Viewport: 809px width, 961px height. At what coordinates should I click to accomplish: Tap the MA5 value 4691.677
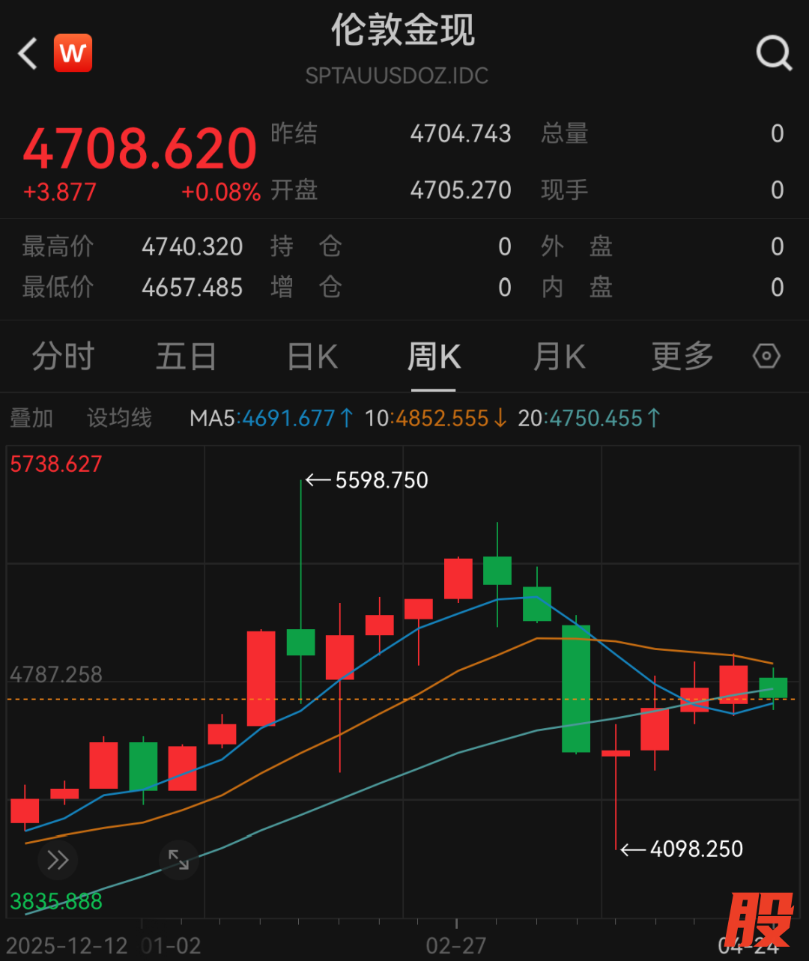click(288, 418)
